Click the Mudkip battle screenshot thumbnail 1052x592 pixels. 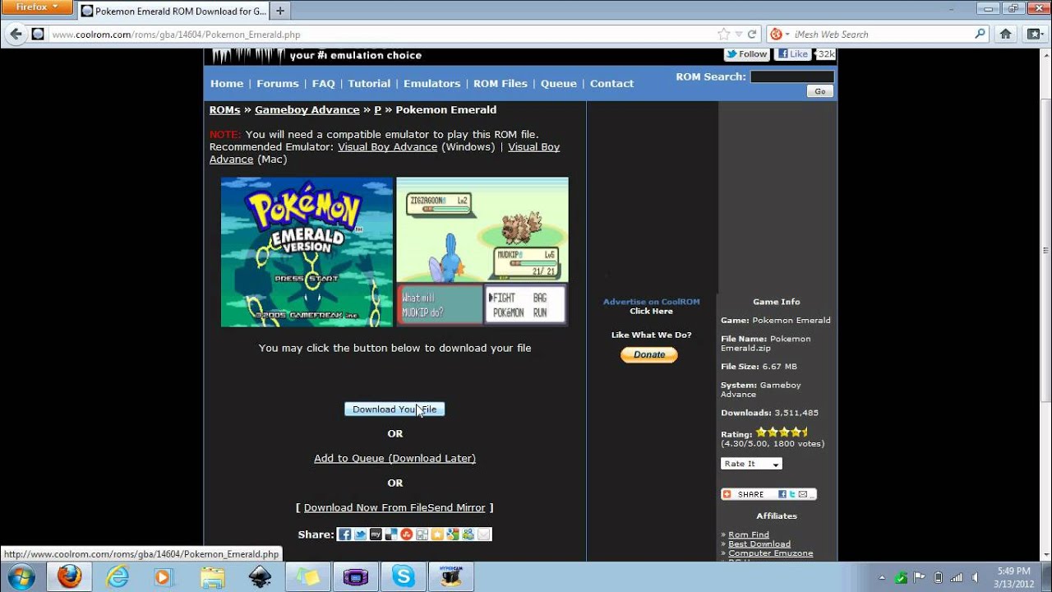(482, 252)
